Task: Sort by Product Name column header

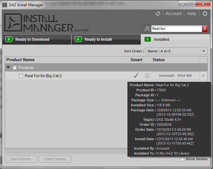Action: [67, 60]
